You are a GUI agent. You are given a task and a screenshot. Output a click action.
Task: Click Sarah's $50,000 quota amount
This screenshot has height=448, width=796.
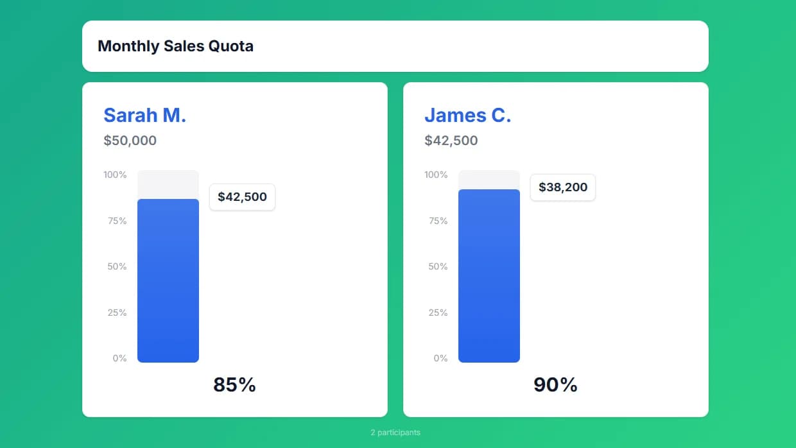130,141
